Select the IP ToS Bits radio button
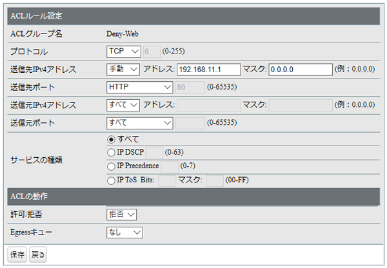 [112, 180]
